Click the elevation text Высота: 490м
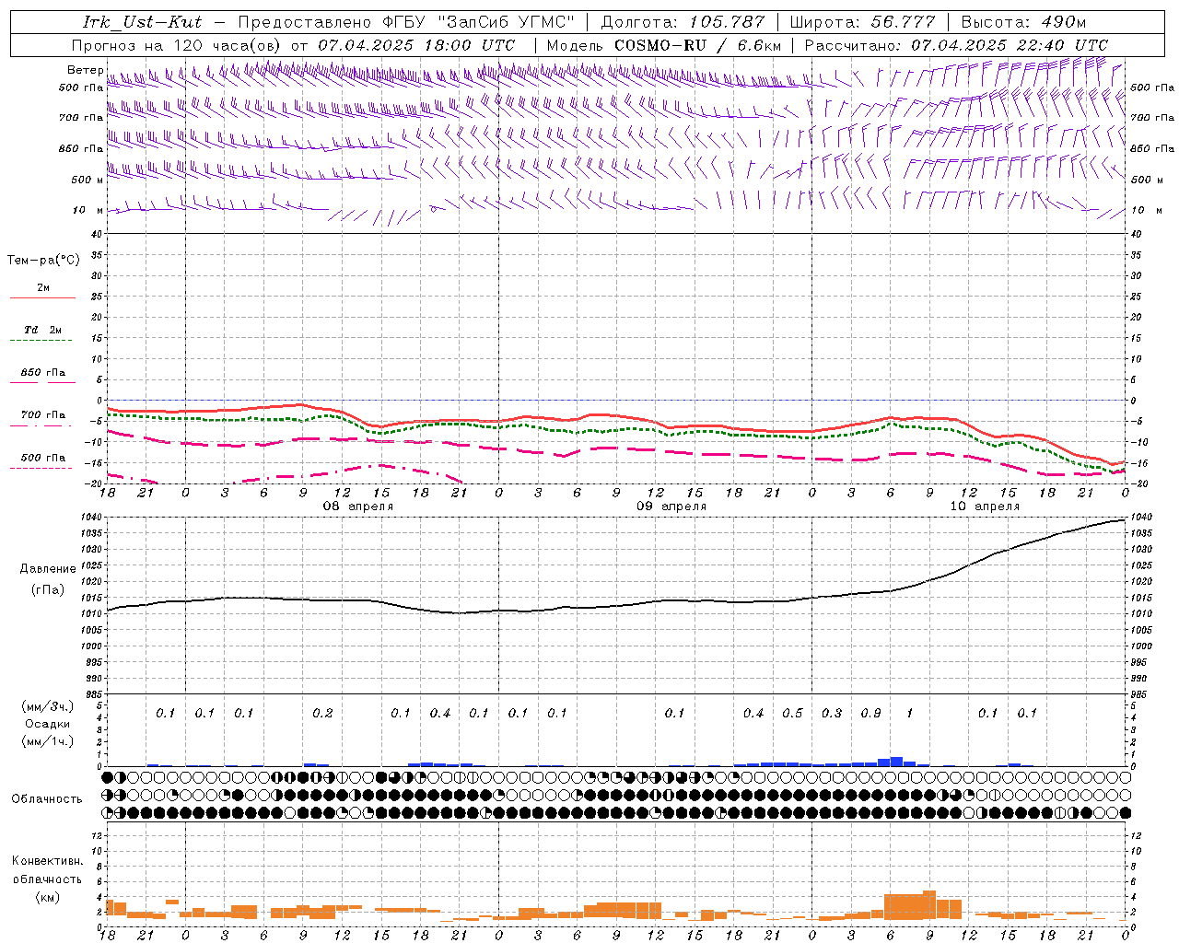This screenshot has width=1179, height=943. pos(1023,22)
